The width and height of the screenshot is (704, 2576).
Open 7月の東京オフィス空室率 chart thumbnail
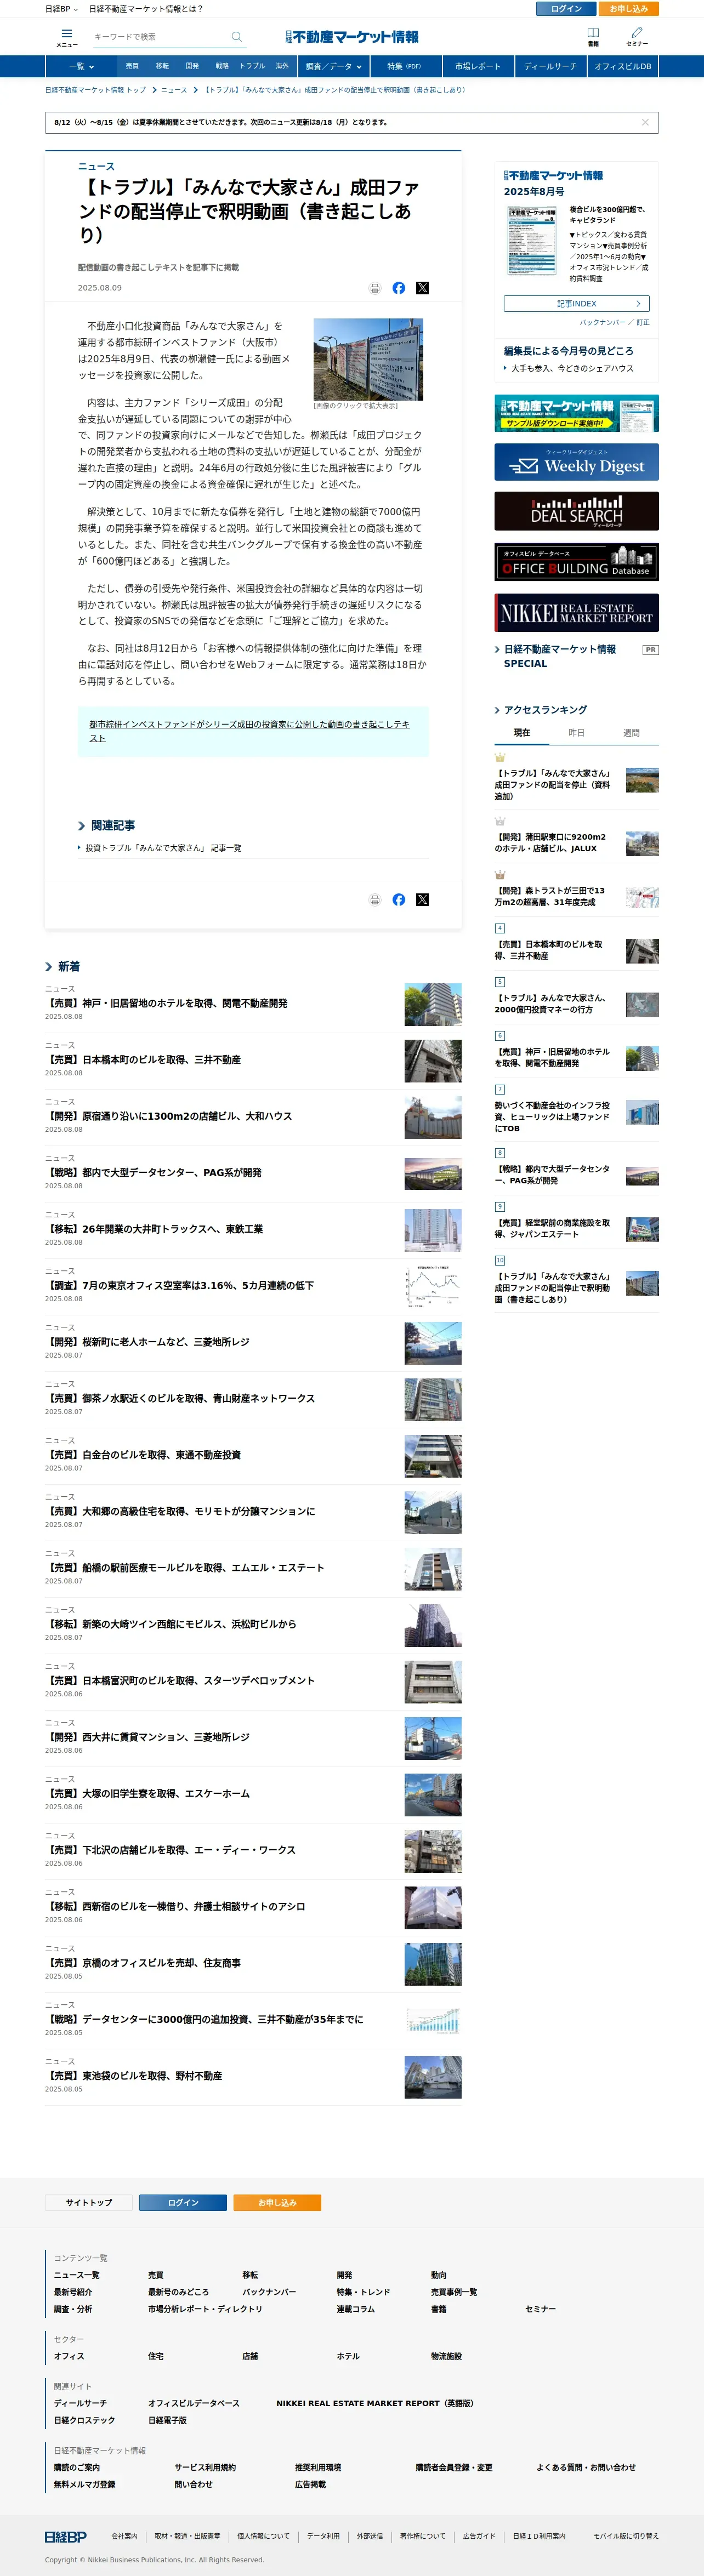pos(433,1287)
